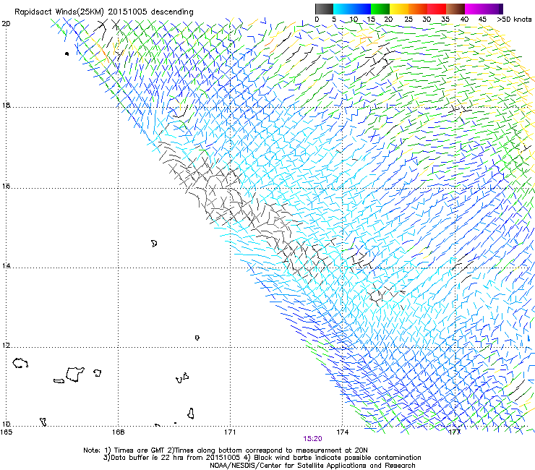Image resolution: width=535 pixels, height=470 pixels.
Task: Click latitude label '12' on the left axis
Action: point(6,346)
